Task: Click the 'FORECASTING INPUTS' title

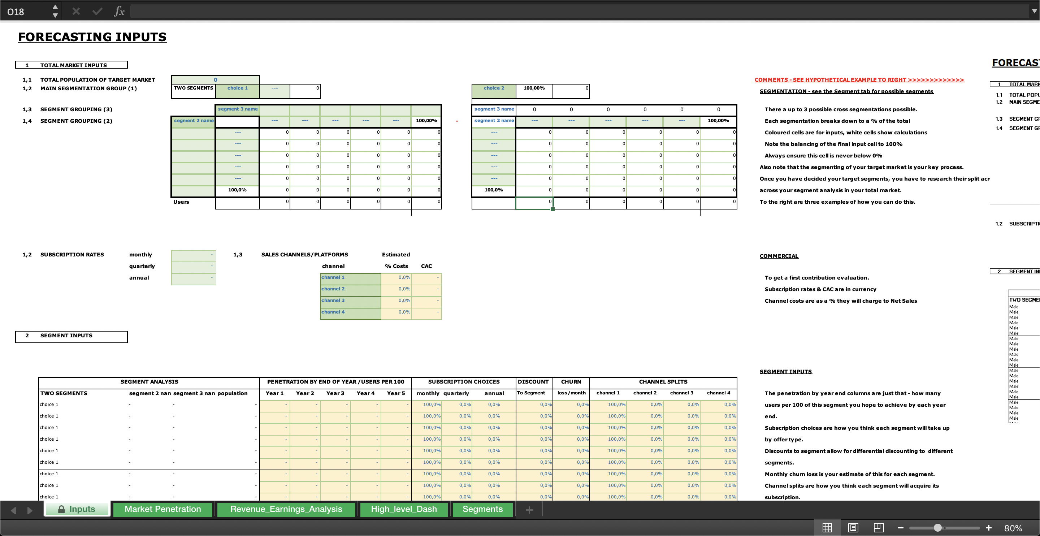Action: pos(92,37)
